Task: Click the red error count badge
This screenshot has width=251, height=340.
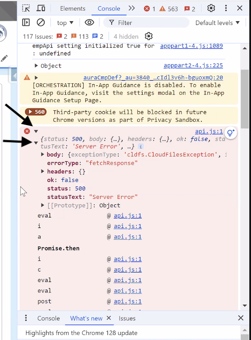Action: pyautogui.click(x=149, y=9)
